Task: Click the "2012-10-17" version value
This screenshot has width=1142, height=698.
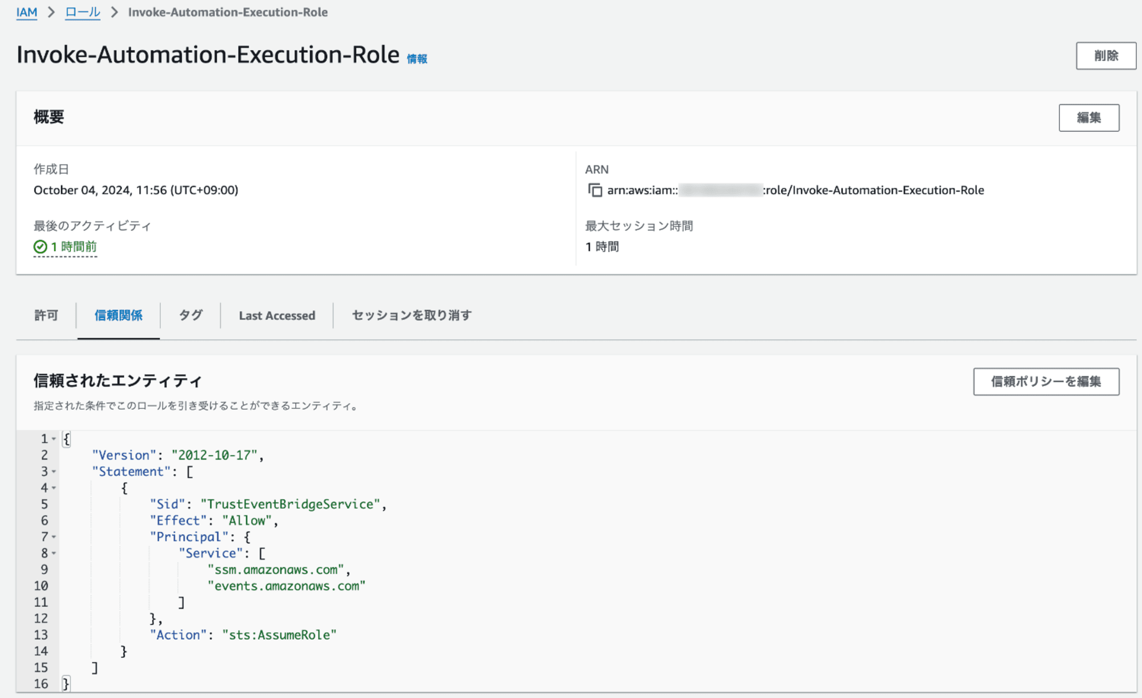Action: coord(215,455)
